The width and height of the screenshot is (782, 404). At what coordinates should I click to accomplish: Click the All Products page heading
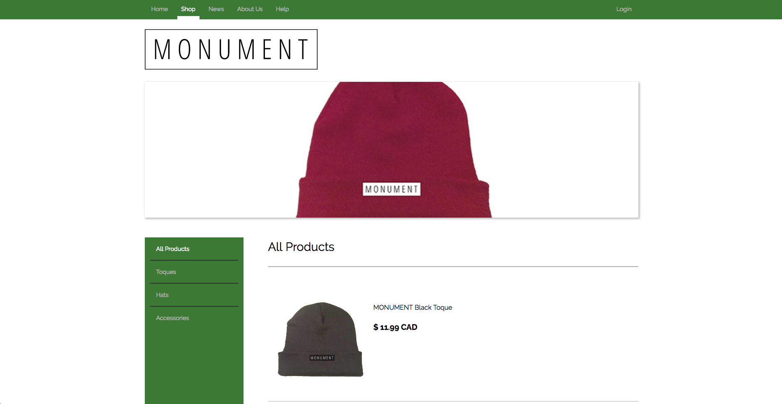click(x=301, y=247)
